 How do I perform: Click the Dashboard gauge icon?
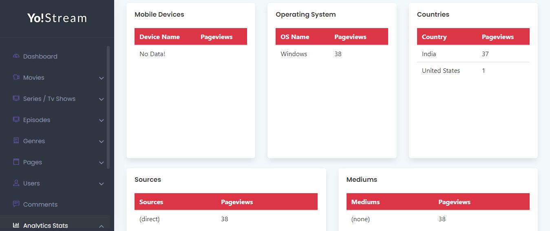[16, 56]
